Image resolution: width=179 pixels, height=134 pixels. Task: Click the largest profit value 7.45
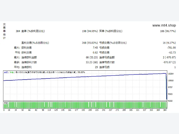95,48
